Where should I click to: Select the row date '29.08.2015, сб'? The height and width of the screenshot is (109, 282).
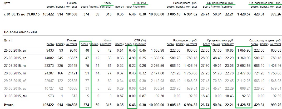pyautogui.click(x=15, y=81)
